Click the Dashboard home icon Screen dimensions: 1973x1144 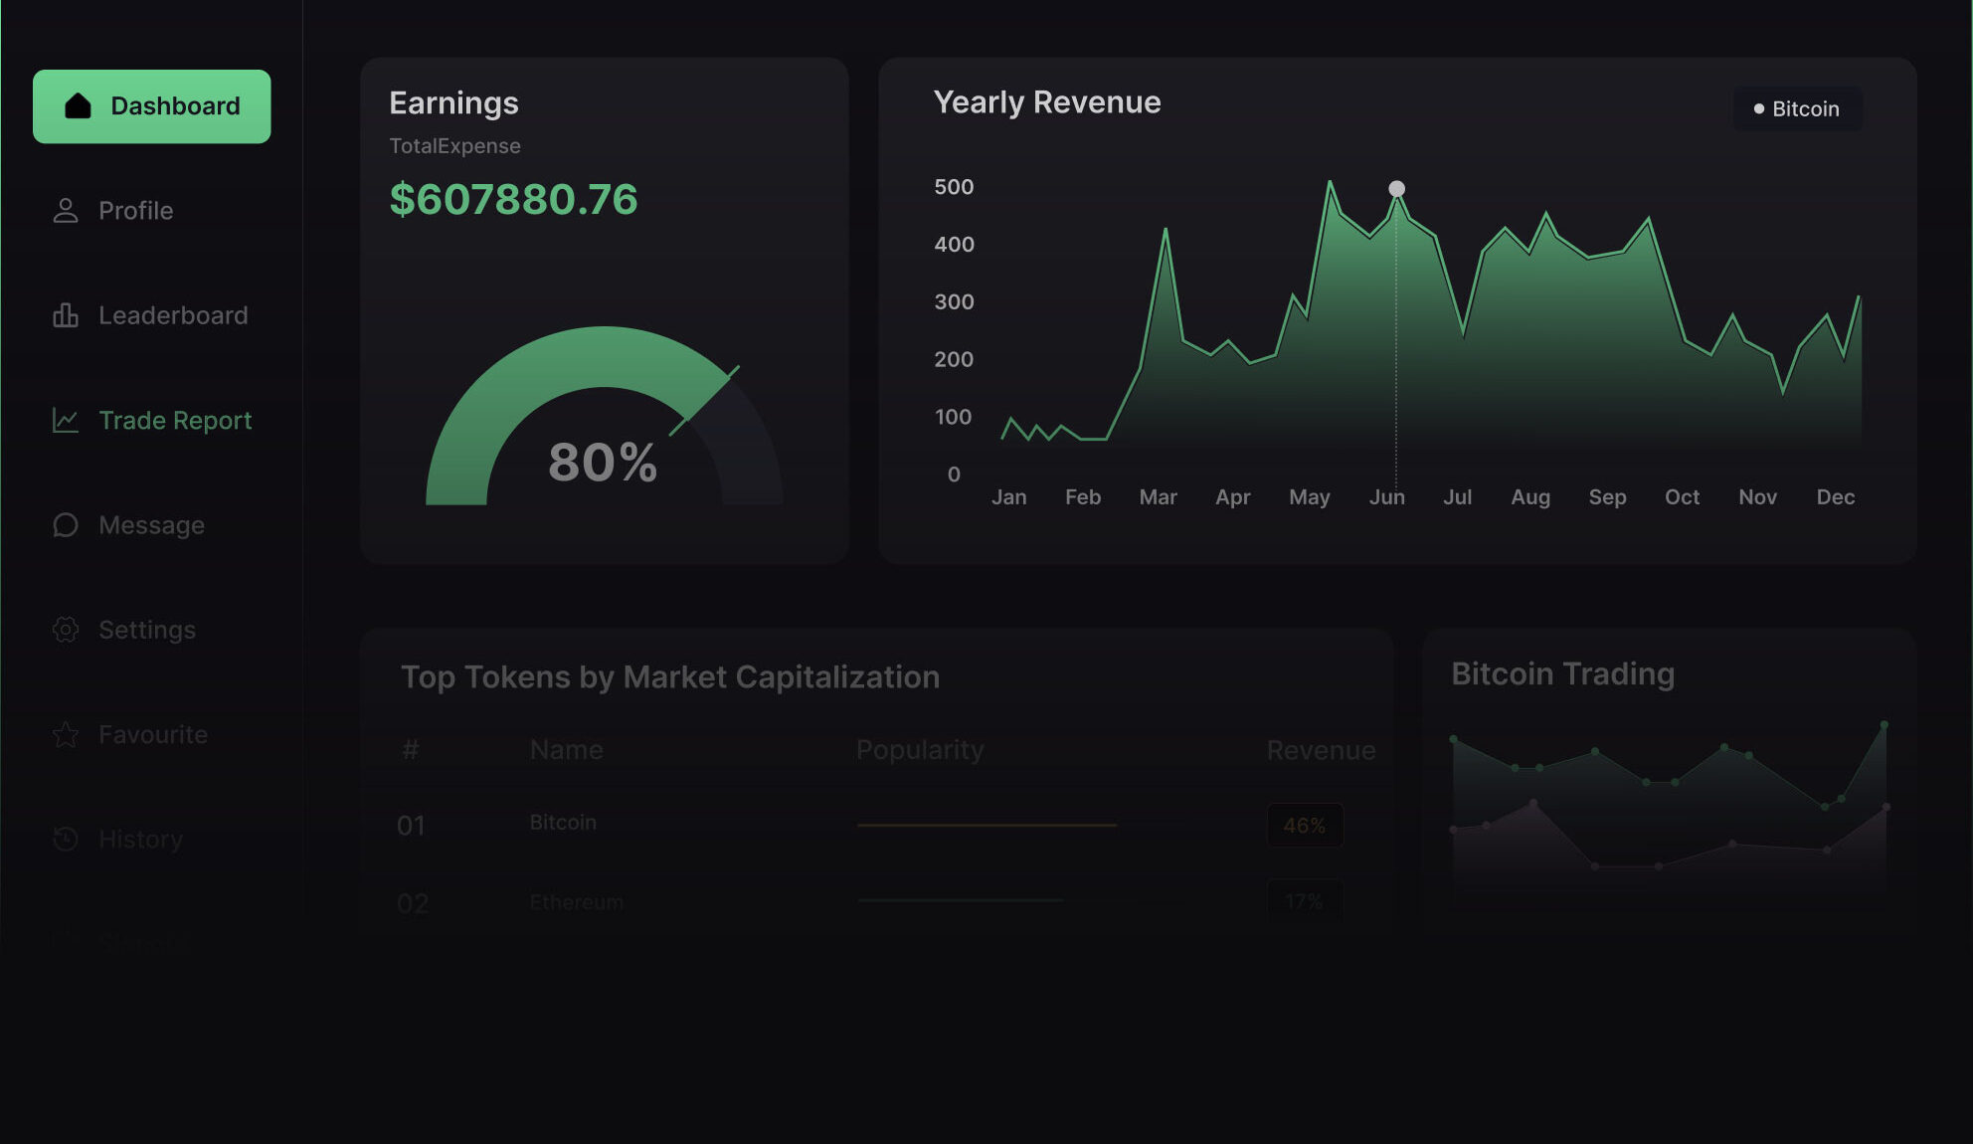(x=78, y=106)
